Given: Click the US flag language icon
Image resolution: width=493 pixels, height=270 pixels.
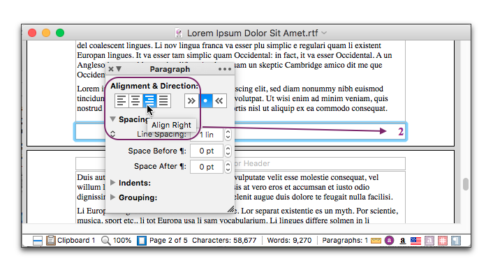Looking at the screenshot, I should pyautogui.click(x=415, y=241).
